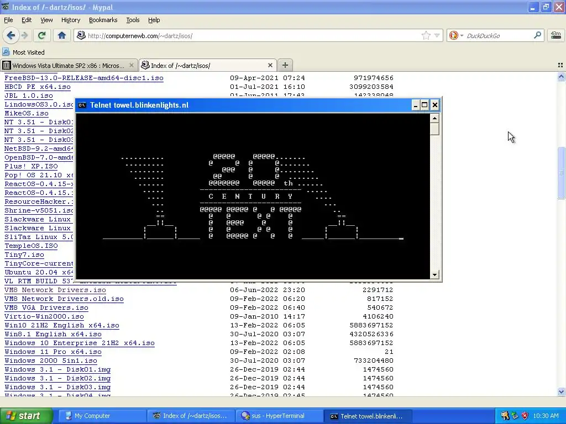Viewport: 566px width, 424px height.
Task: Open Win10 21H2 English x64.iso link
Action: (62, 325)
